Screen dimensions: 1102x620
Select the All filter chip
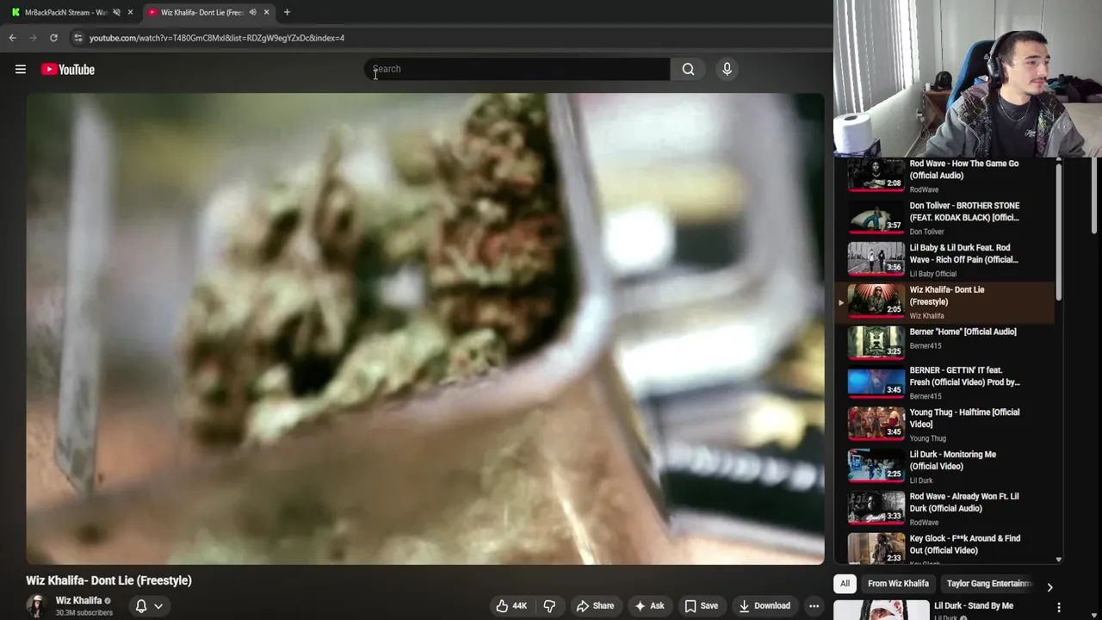tap(845, 584)
